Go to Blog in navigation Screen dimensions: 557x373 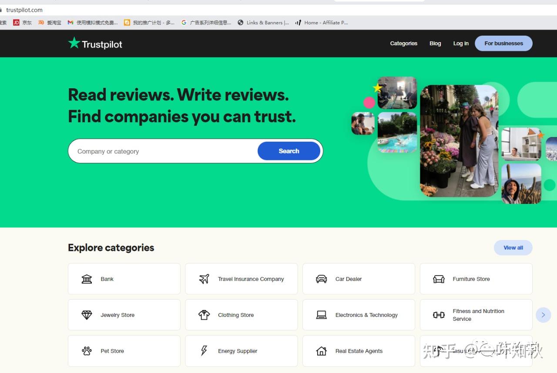pyautogui.click(x=435, y=43)
